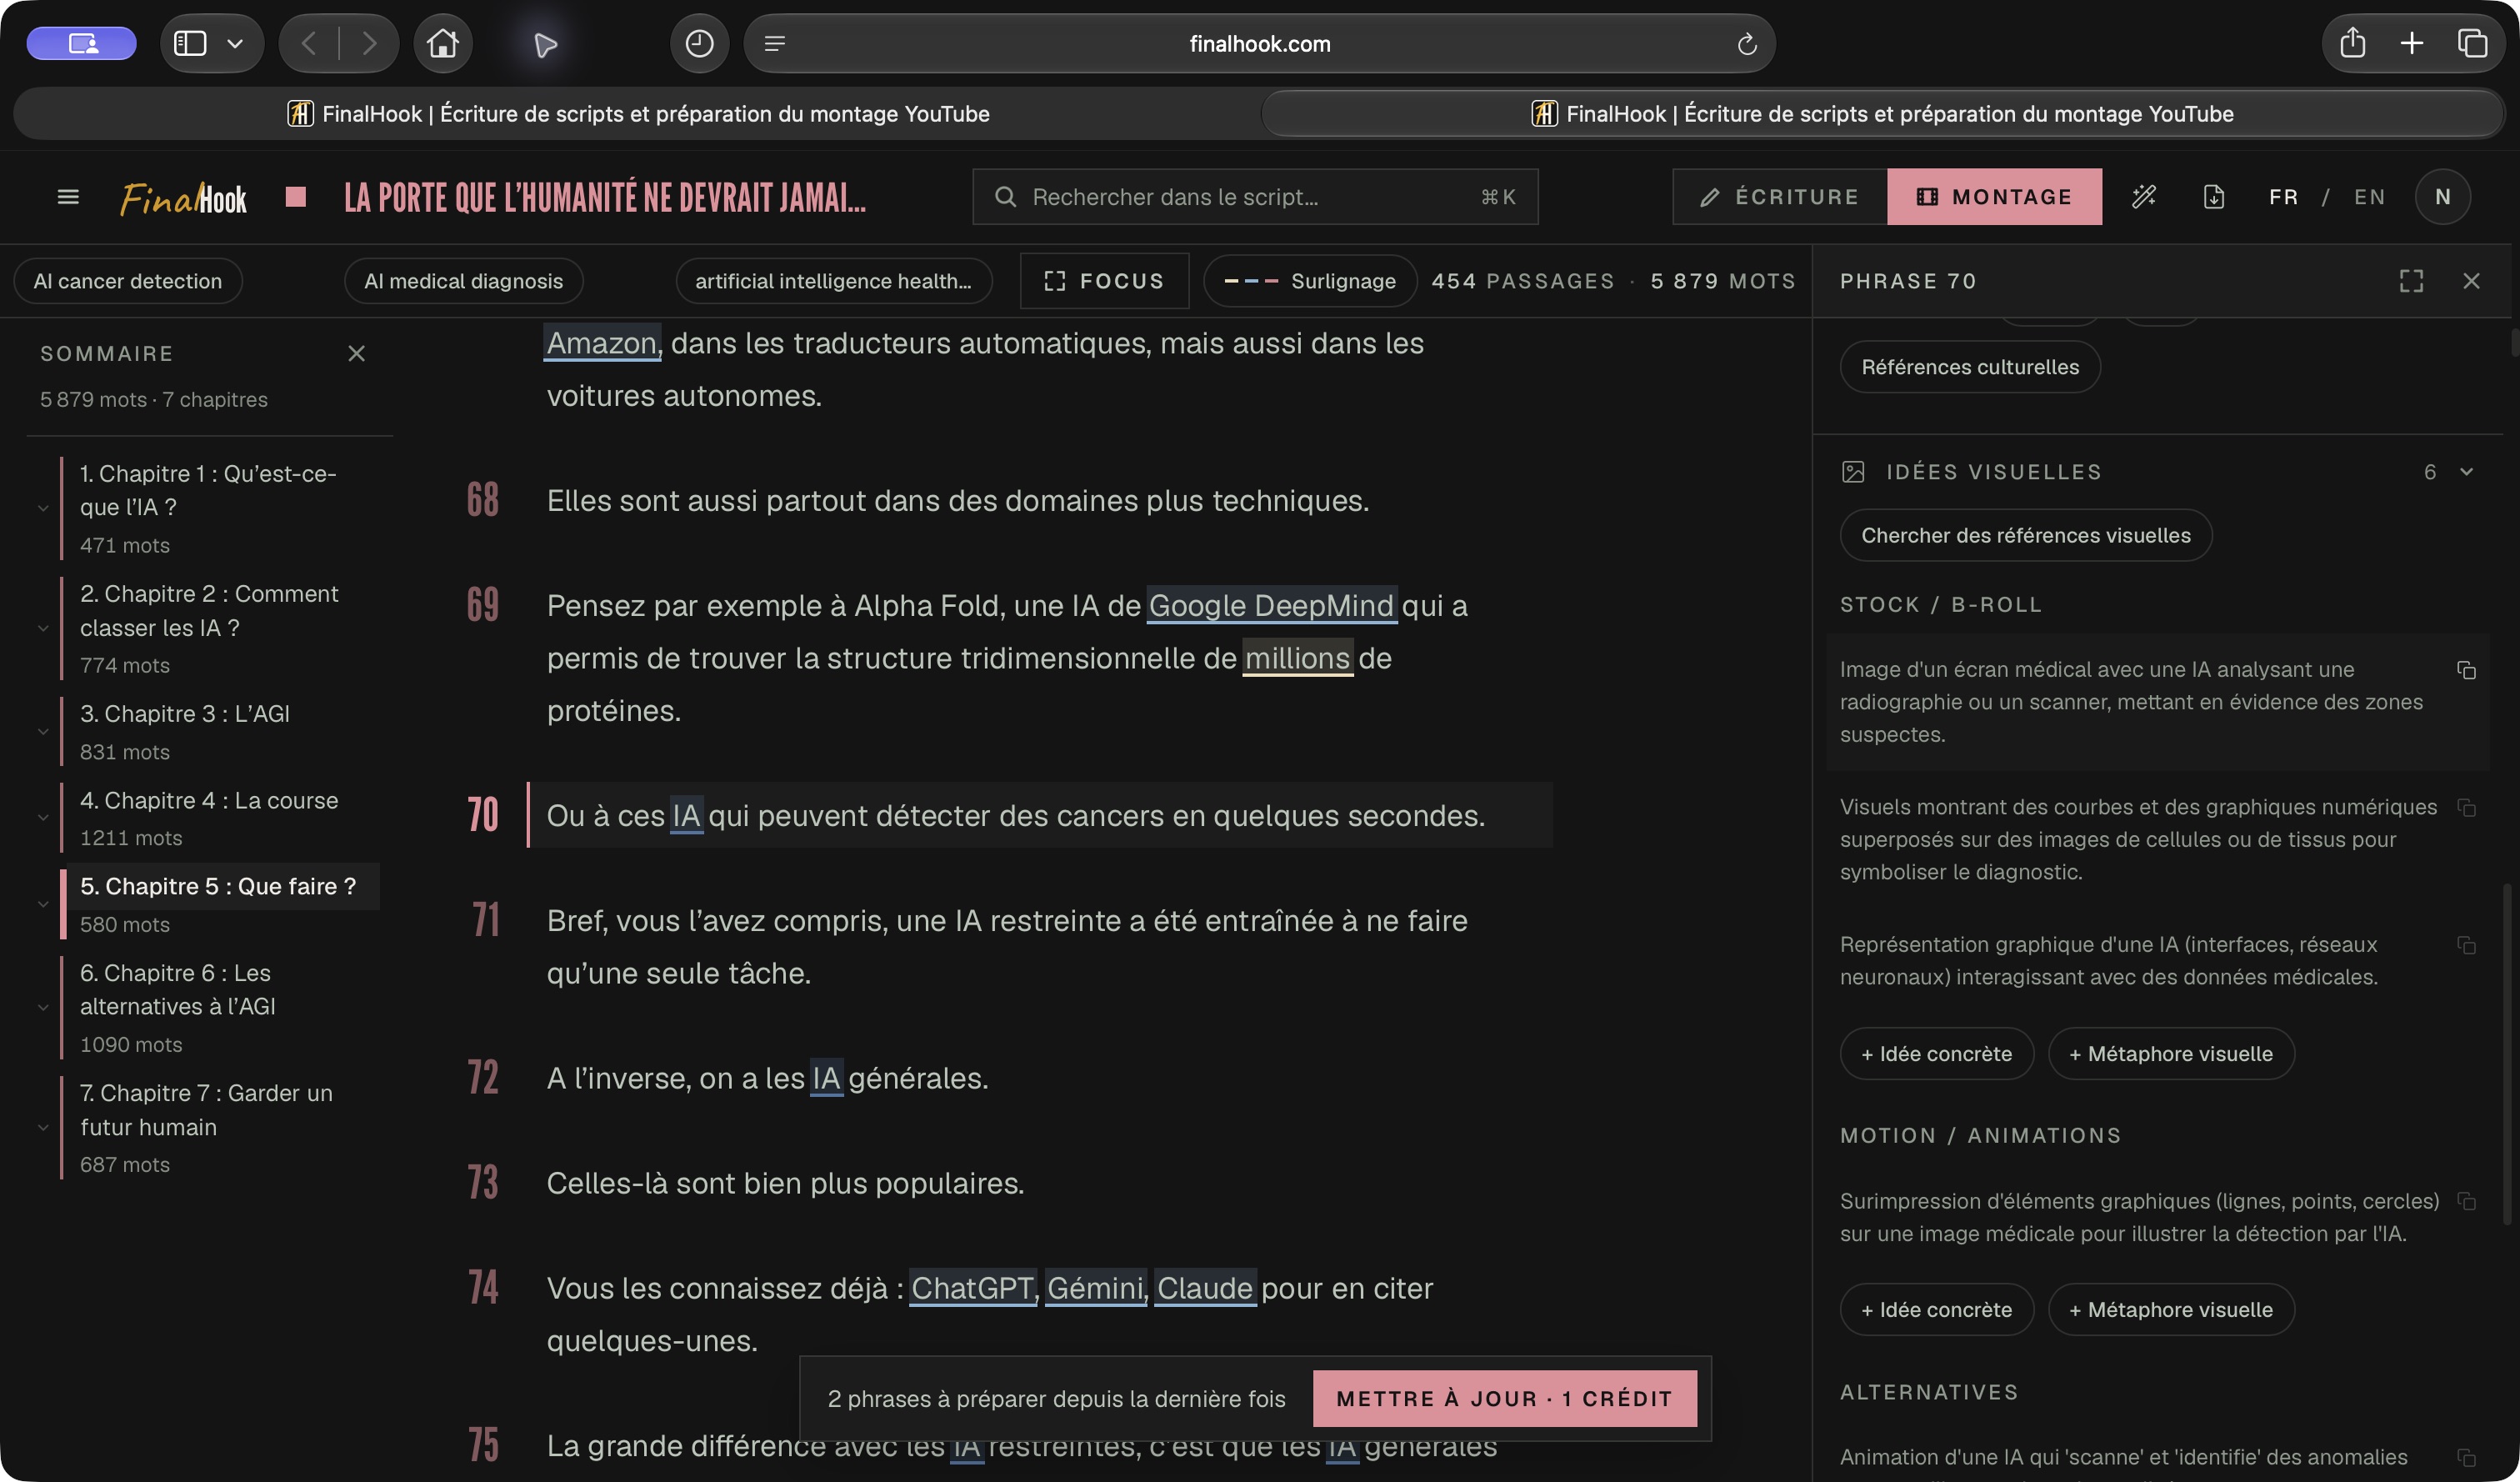Add Métaphore visuelle under Stock / B-Roll
Image resolution: width=2520 pixels, height=1482 pixels.
coord(2171,1054)
